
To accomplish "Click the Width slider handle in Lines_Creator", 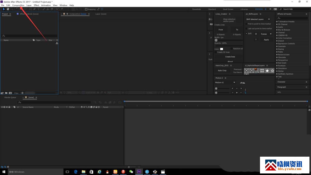I will (216, 40).
